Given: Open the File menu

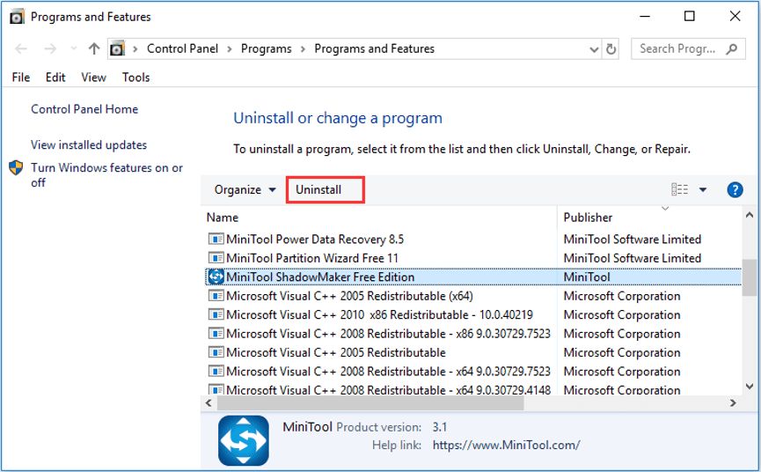Looking at the screenshot, I should coord(21,77).
